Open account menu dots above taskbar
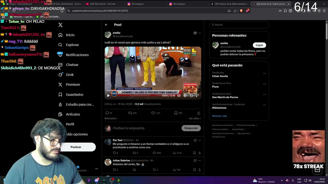This screenshot has width=328, height=184. coord(97,169)
